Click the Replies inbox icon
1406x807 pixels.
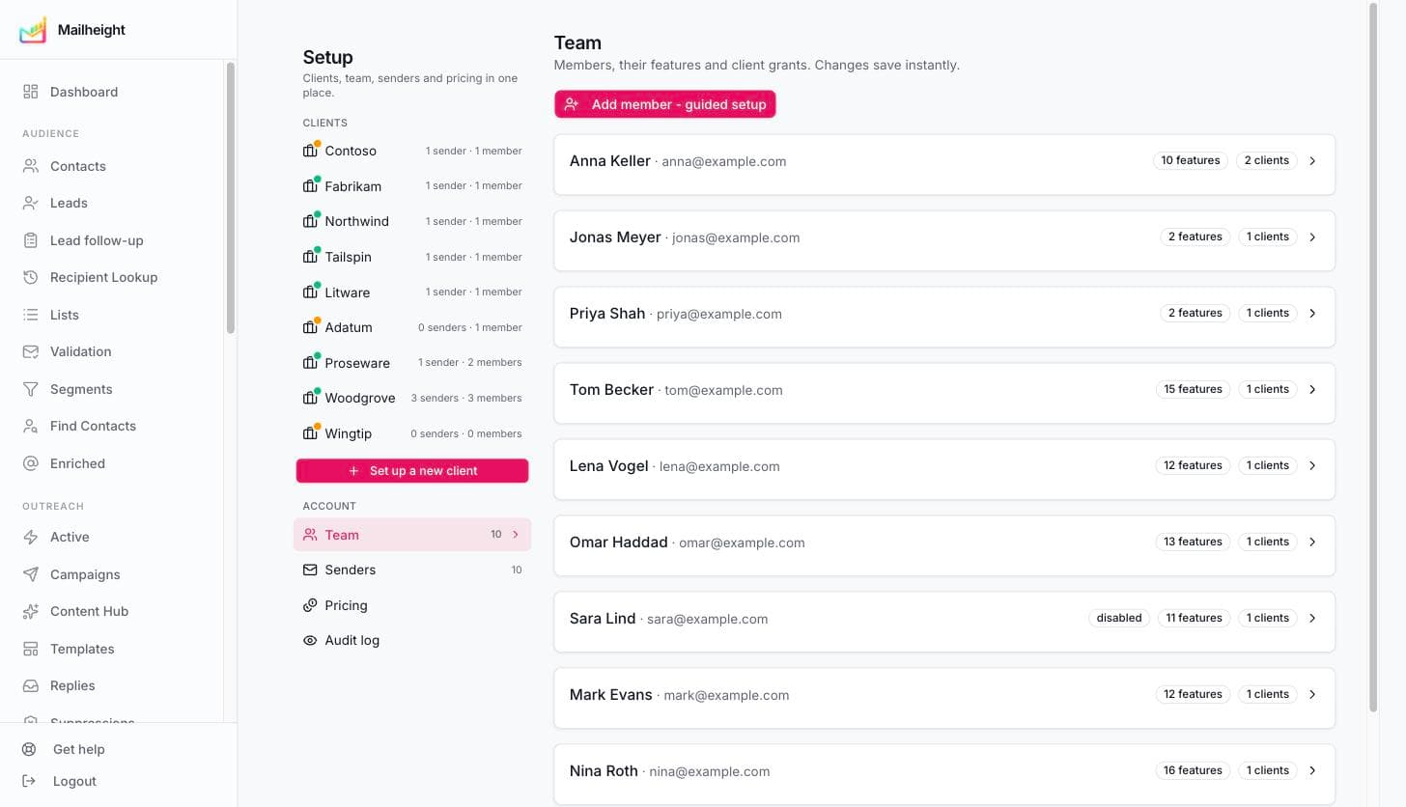pyautogui.click(x=31, y=685)
